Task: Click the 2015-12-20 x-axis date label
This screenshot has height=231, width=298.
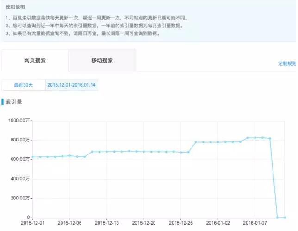Action: [144, 223]
